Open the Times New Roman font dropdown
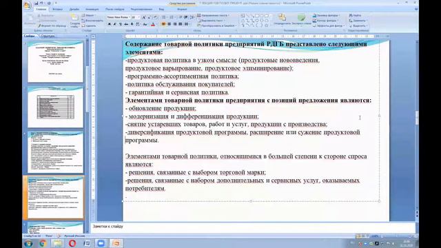Image resolution: width=441 pixels, height=248 pixels. 118,17
